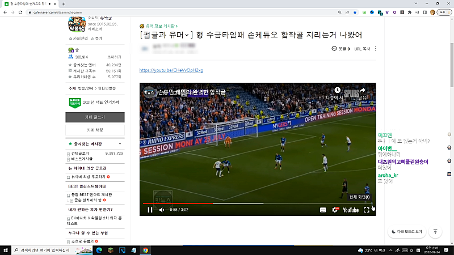The image size is (454, 255).
Task: Open the 펌글과 유머 prefix dropdown
Action: click(x=166, y=35)
